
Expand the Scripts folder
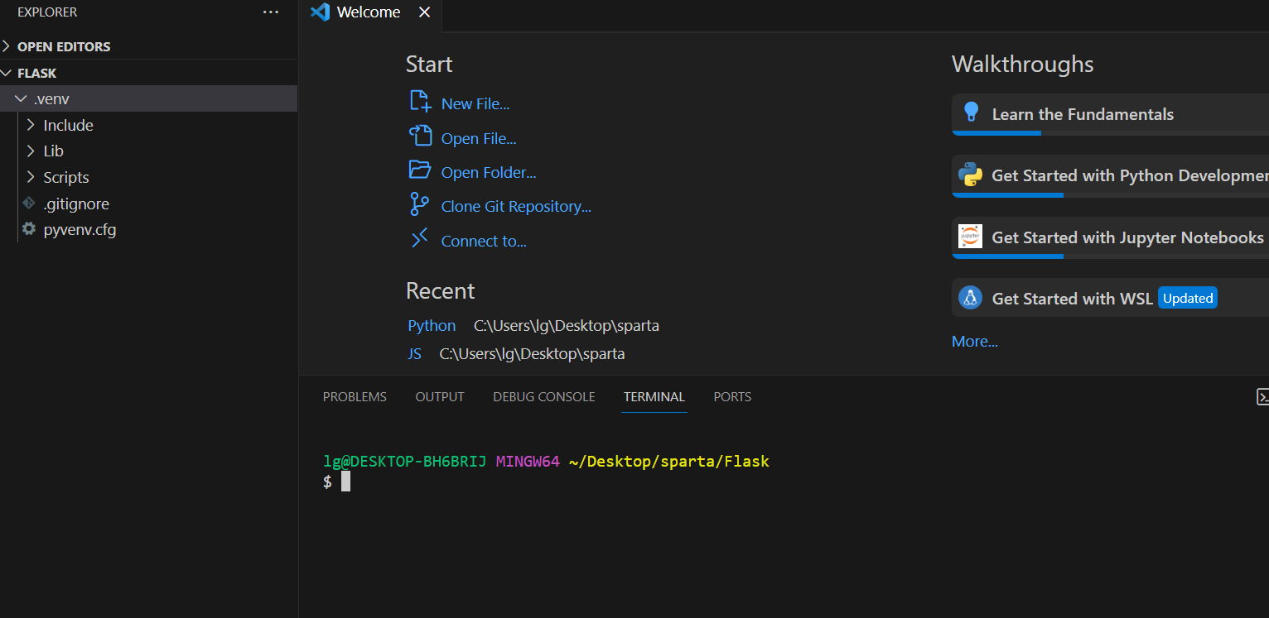(149, 177)
